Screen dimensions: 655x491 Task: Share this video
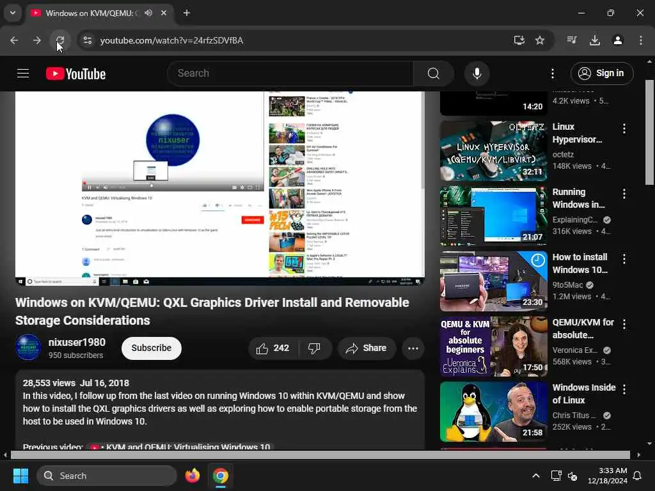(367, 348)
